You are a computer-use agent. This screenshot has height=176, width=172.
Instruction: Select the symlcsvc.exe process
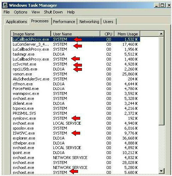75,118
